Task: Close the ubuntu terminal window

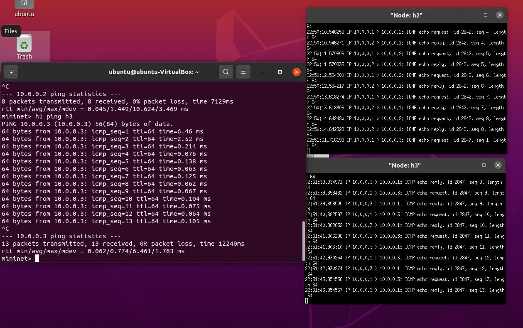Action: (297, 72)
